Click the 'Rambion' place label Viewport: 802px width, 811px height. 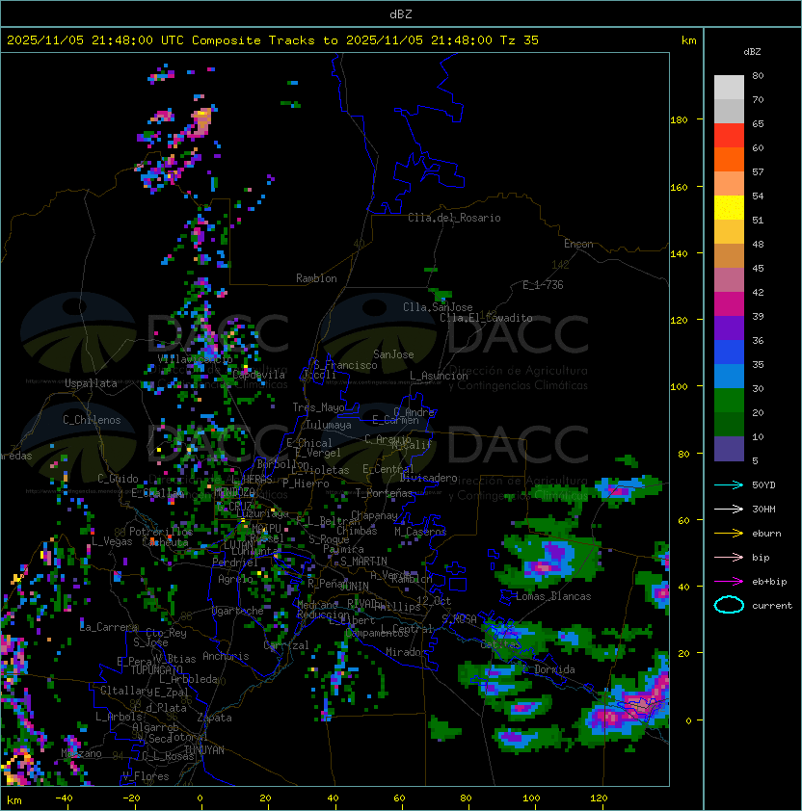316,278
